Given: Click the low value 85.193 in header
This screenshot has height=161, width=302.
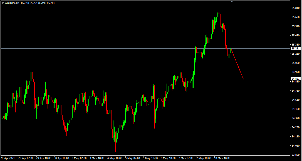Looking at the screenshot, I should [42, 3].
